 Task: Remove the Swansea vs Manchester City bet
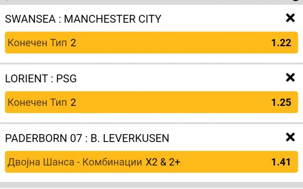pos(290,18)
